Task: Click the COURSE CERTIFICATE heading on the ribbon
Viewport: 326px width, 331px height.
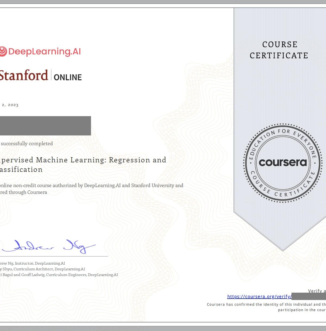Action: tap(279, 50)
